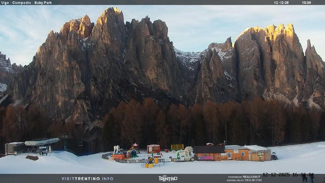Click the snowmobile beside wooden shed
Screen dimensions: 325x183
pyautogui.click(x=274, y=156)
